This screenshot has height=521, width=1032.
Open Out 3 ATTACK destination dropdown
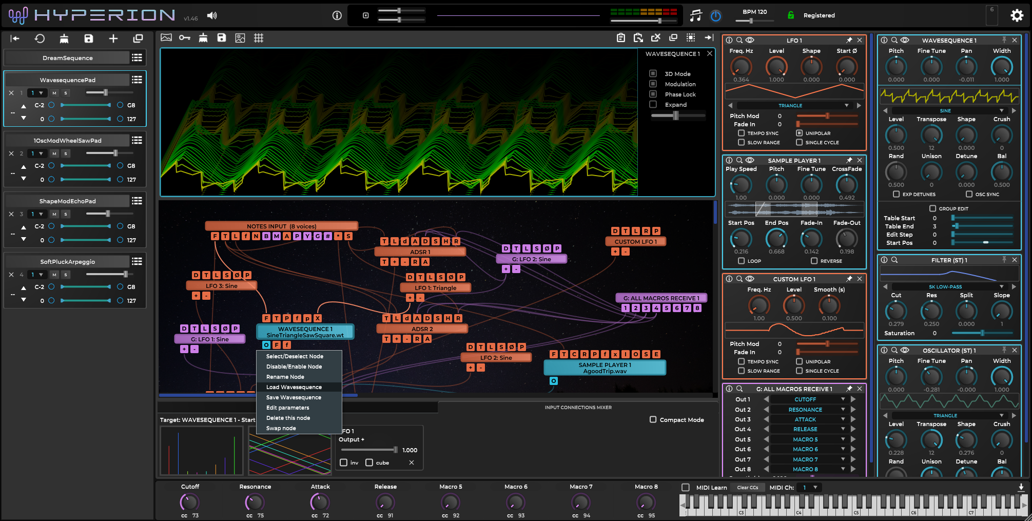(x=808, y=419)
